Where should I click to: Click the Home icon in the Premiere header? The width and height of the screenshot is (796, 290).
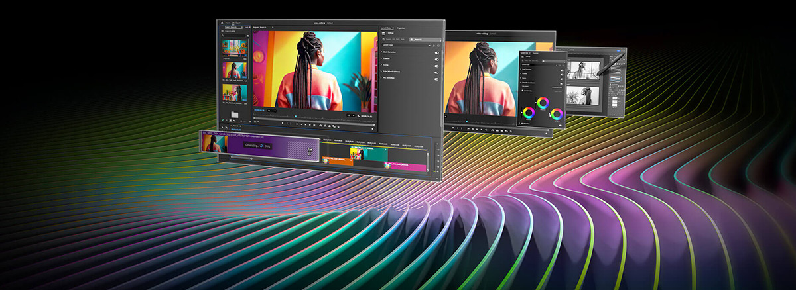pos(222,23)
